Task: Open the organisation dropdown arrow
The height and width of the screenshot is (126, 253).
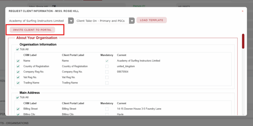Action: coord(71,21)
